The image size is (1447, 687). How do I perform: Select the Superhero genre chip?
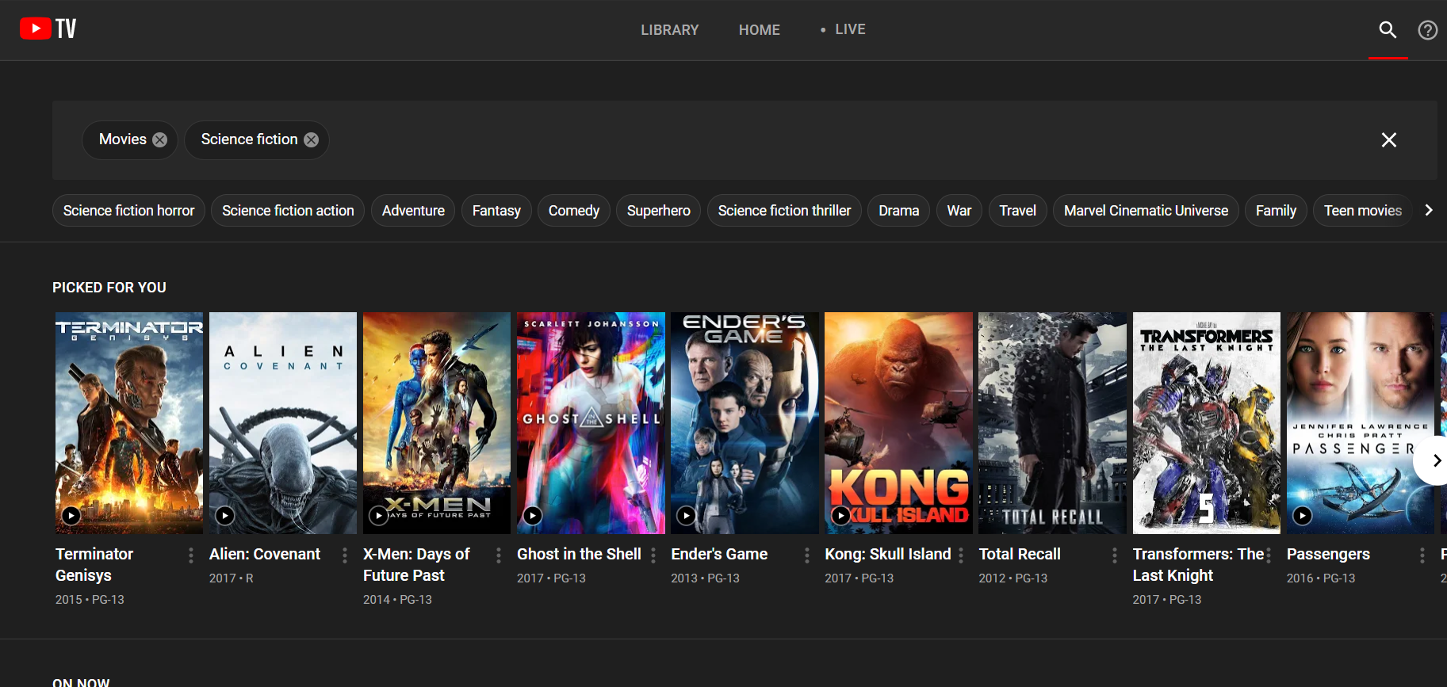pyautogui.click(x=658, y=210)
